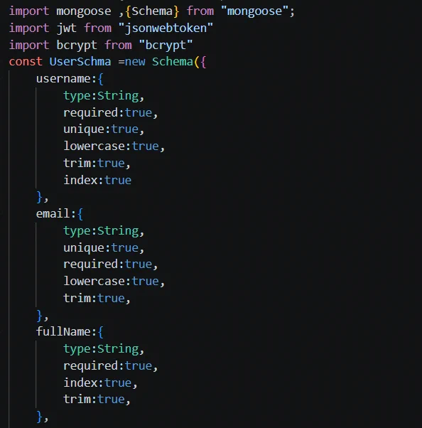
Task: Click lowercase:true under email
Action: (x=111, y=282)
